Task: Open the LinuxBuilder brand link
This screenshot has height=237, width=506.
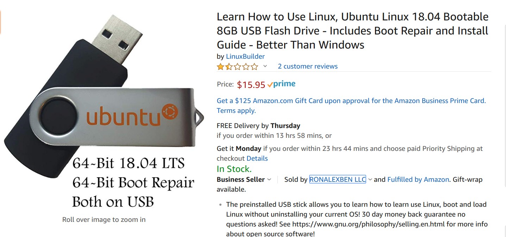Action: click(x=245, y=56)
